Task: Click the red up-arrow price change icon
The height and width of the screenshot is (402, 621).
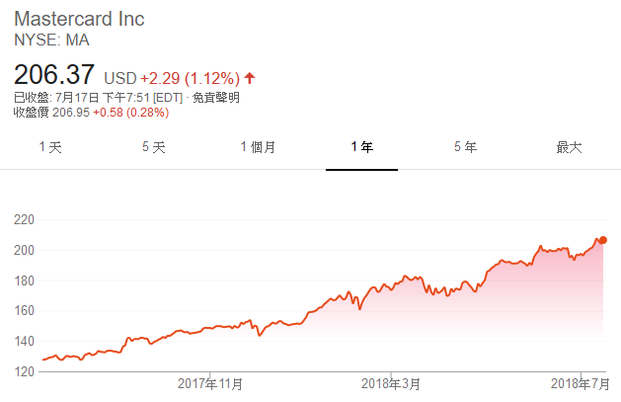Action: point(250,78)
